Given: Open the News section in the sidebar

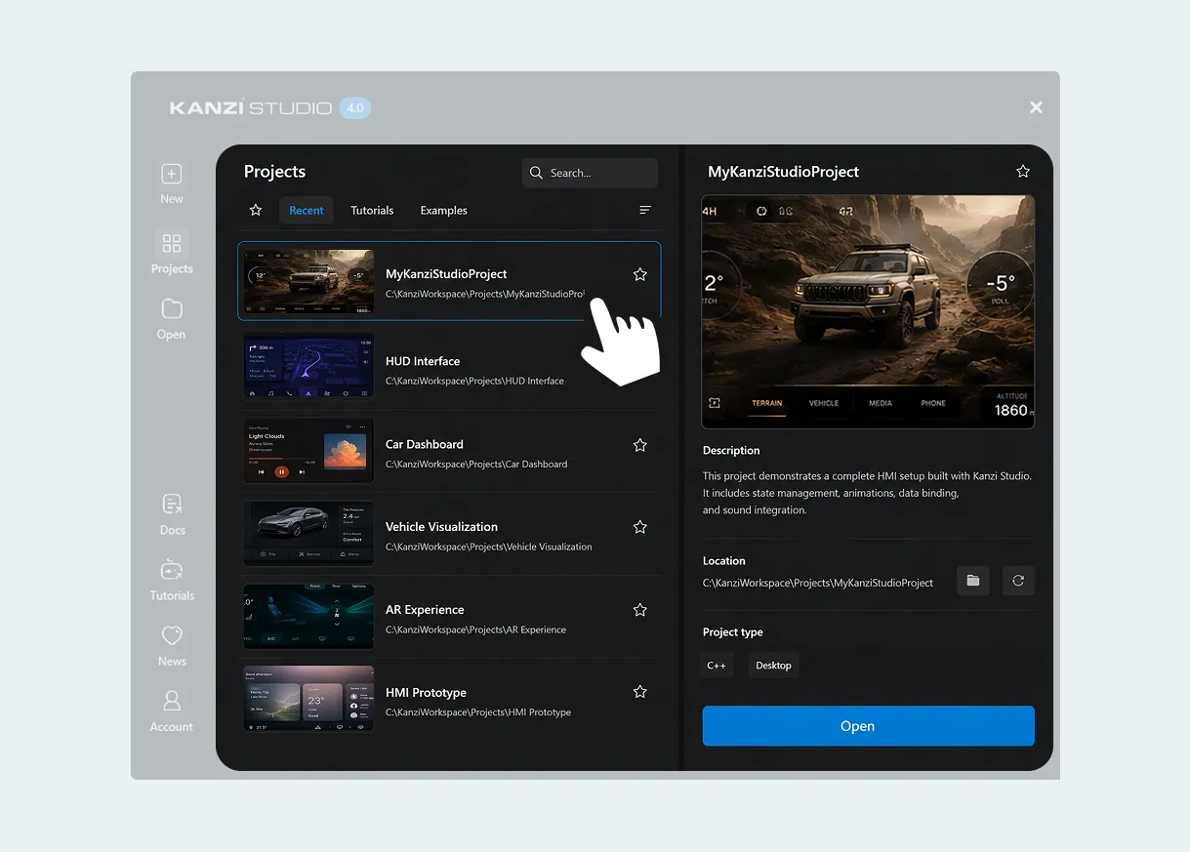Looking at the screenshot, I should (172, 635).
